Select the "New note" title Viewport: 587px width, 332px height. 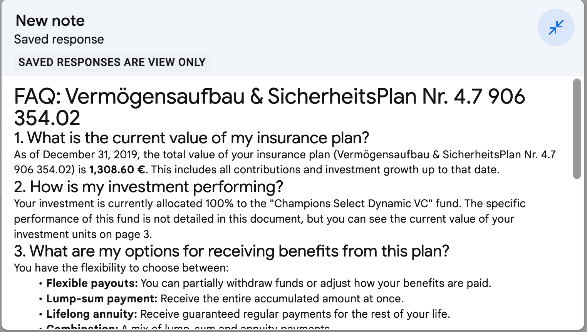[x=50, y=20]
